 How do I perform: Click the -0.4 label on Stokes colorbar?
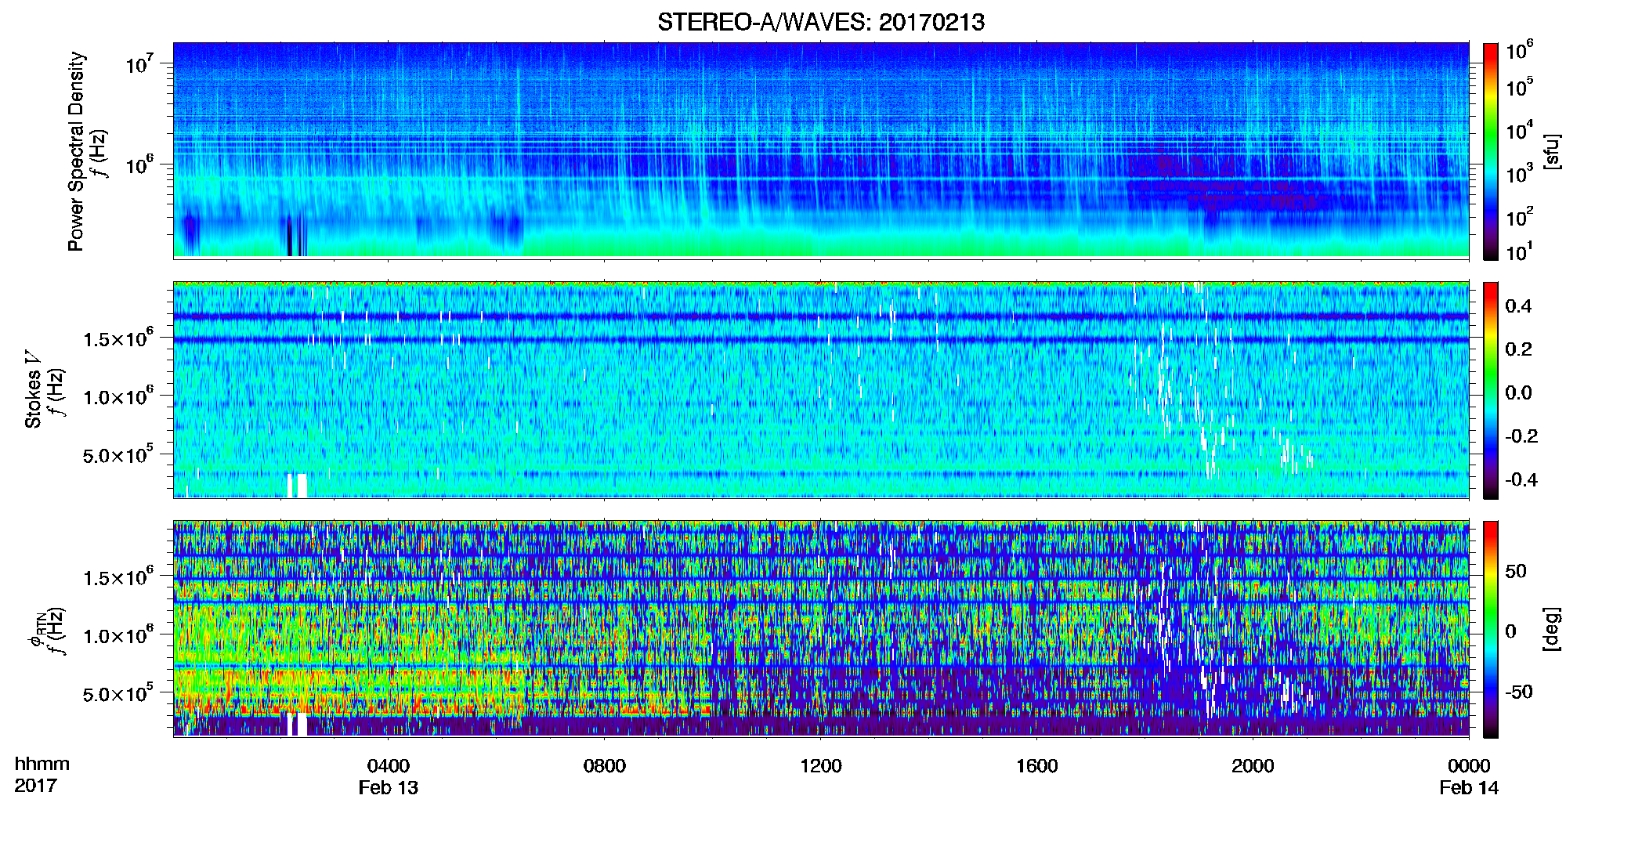[x=1521, y=479]
